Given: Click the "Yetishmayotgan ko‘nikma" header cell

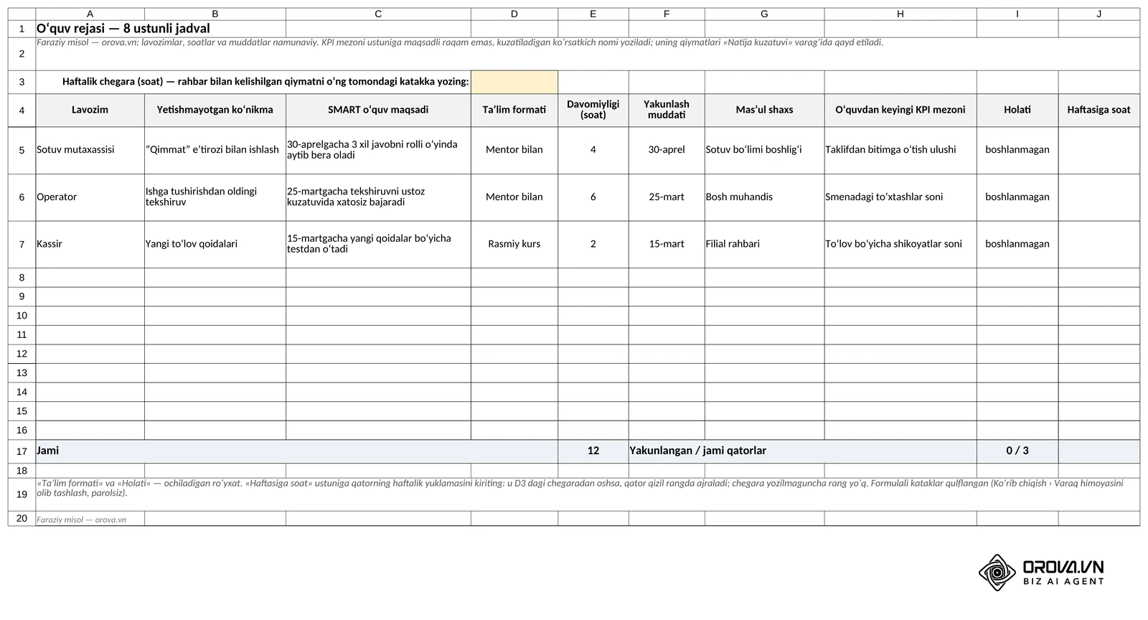Looking at the screenshot, I should [215, 110].
